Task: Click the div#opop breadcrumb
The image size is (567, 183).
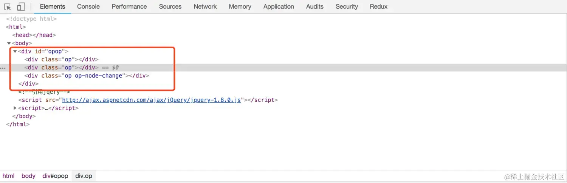Action: pyautogui.click(x=55, y=176)
